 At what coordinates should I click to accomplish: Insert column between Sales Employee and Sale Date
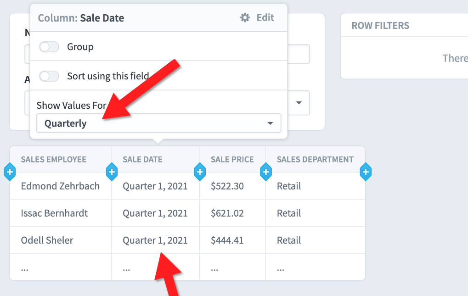(x=112, y=172)
